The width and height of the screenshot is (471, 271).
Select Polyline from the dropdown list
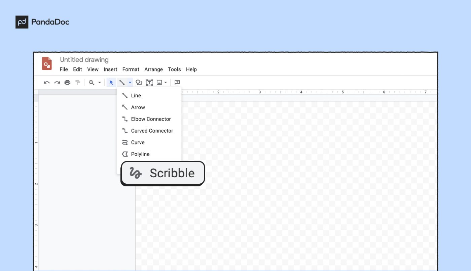coord(149,154)
